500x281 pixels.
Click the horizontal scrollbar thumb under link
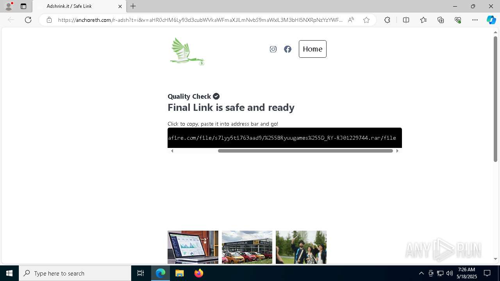[305, 151]
